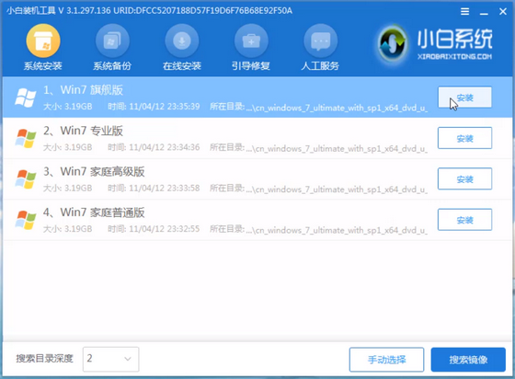Image resolution: width=515 pixels, height=379 pixels.
Task: Click the Windows logo for Win7 专业版
Action: [x=26, y=138]
